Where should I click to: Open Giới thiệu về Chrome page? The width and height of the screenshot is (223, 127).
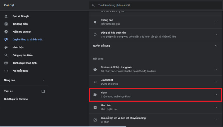[x=16, y=99]
